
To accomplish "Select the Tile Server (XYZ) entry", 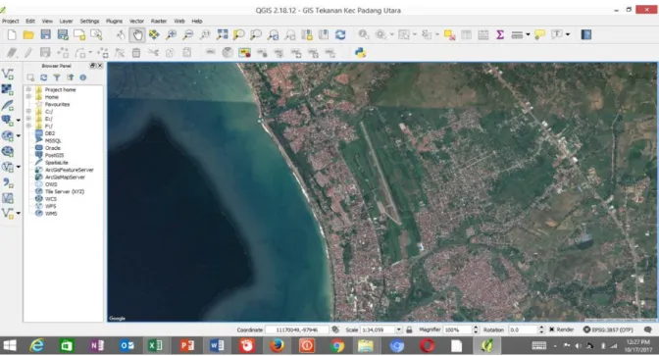I will (x=65, y=191).
